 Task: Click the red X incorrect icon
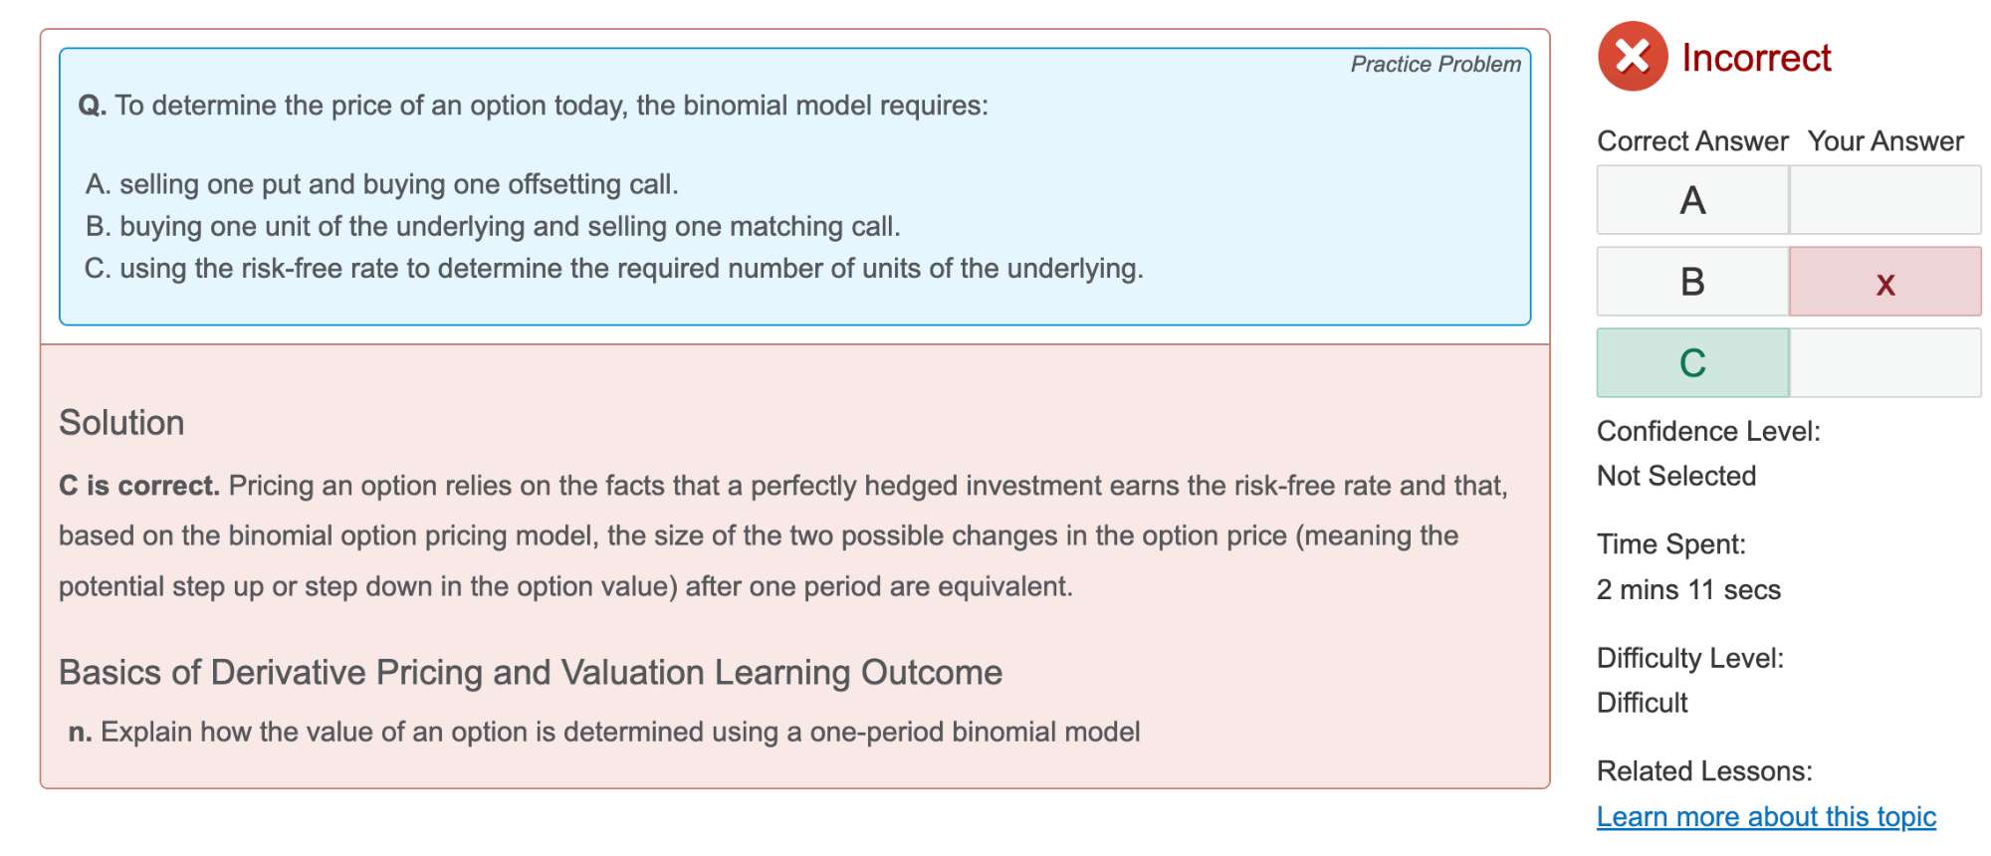[1632, 57]
